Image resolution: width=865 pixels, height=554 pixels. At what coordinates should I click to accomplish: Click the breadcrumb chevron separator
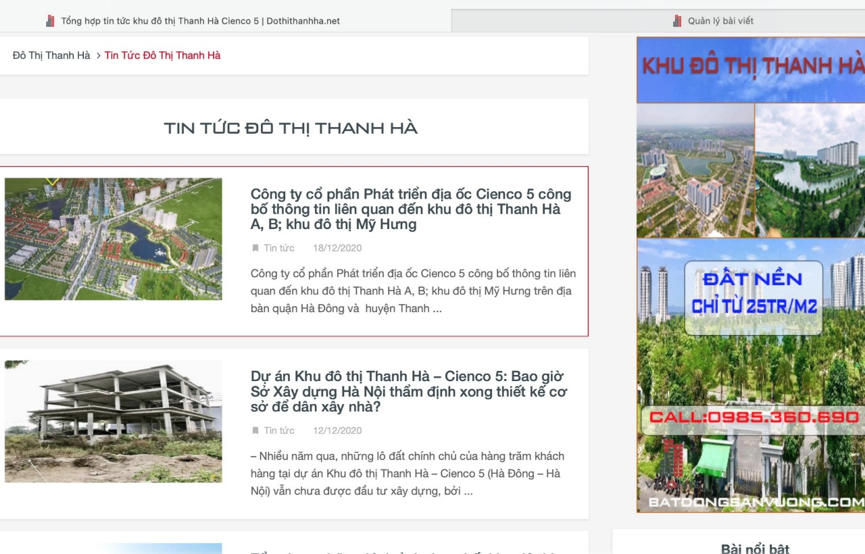click(98, 55)
